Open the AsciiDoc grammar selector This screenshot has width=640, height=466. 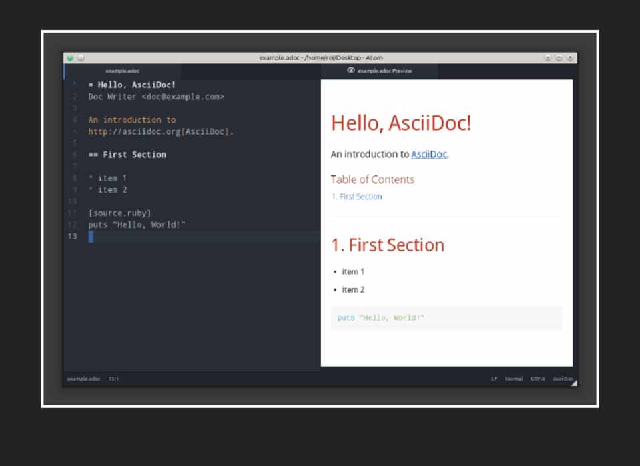[x=562, y=379]
